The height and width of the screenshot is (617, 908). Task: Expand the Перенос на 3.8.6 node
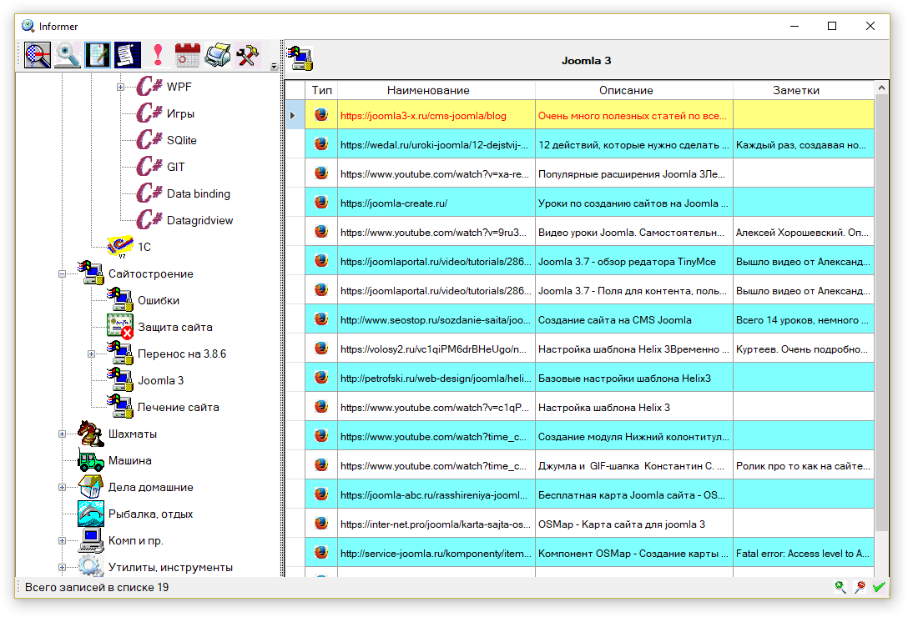coord(92,354)
